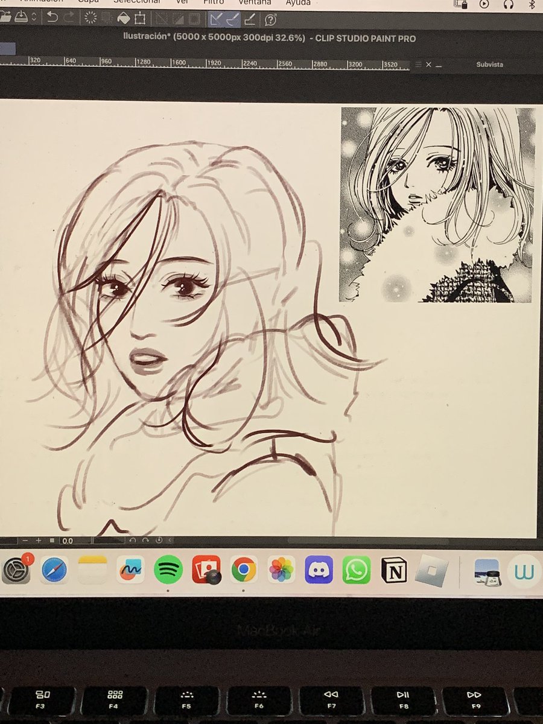Open the teal W app in the Dock
This screenshot has width=543, height=724.
click(x=524, y=571)
